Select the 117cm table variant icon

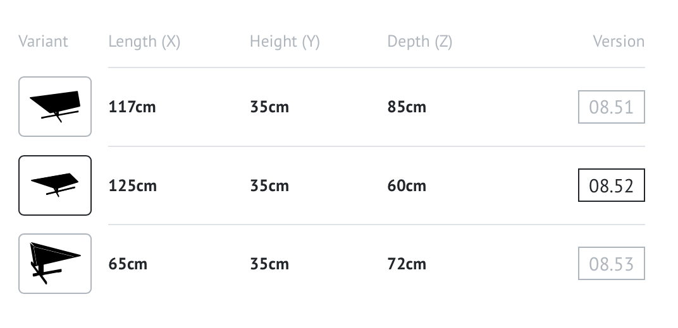55,107
